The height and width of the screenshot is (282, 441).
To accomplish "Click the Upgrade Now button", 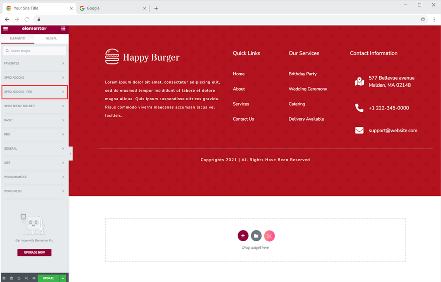I will point(34,253).
